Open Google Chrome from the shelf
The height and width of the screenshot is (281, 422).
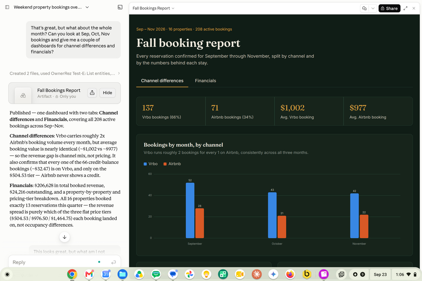pyautogui.click(x=72, y=274)
